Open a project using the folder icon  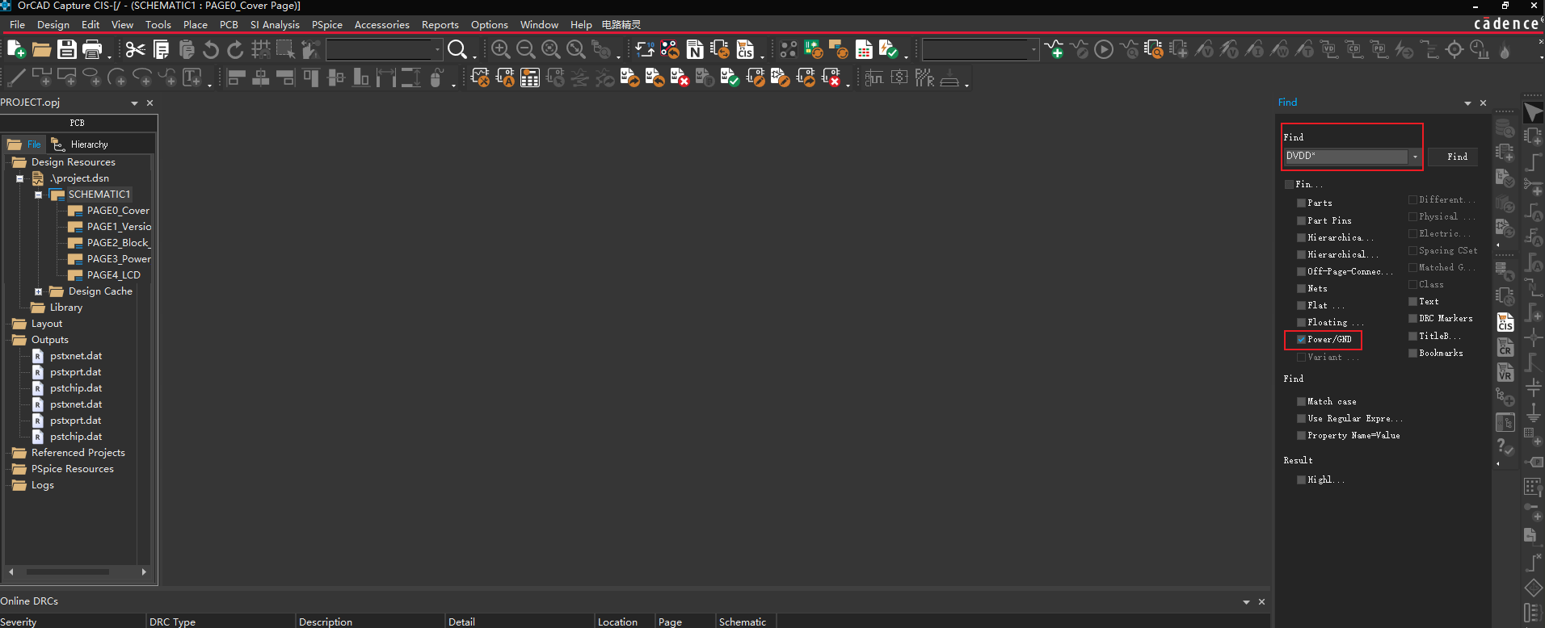click(x=41, y=49)
